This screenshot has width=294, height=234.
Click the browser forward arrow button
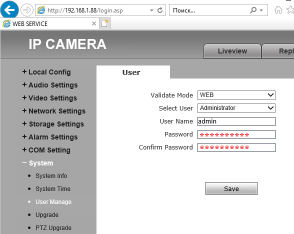click(x=27, y=10)
